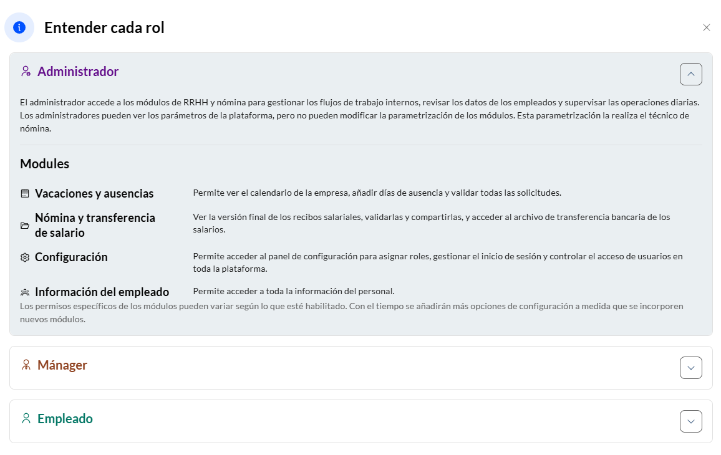Click the Información del empleado module label

click(102, 292)
